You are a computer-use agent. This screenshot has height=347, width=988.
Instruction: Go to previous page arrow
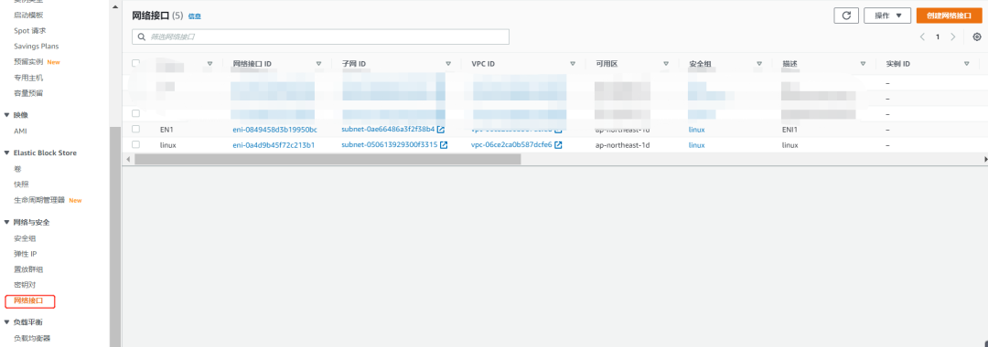click(x=922, y=37)
